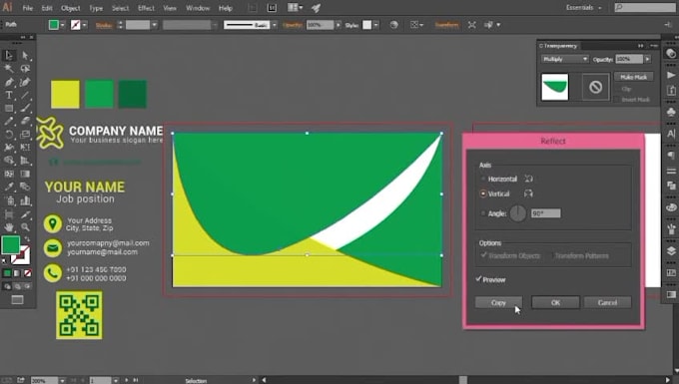Screen dimensions: 679x384
Task: Toggle Invert Mask checkbox
Action: coord(617,100)
